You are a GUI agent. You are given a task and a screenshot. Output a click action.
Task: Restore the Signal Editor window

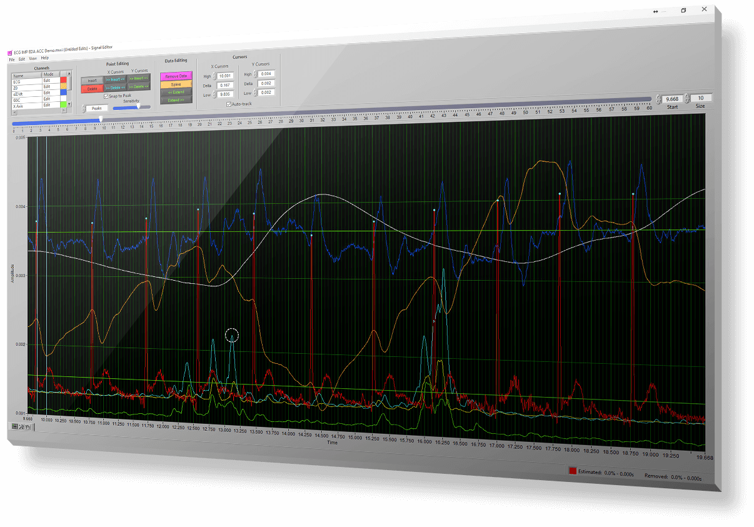pos(683,10)
